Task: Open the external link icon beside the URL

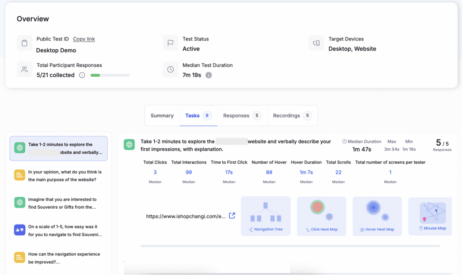Action: (x=232, y=216)
